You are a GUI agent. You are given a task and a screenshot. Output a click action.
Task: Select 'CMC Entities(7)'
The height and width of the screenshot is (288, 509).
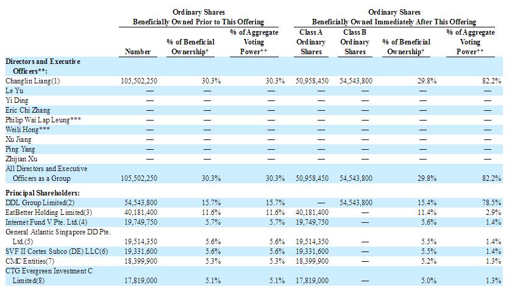click(30, 261)
